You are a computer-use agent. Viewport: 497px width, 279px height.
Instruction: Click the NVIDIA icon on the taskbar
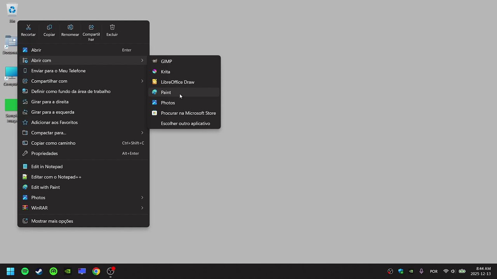click(68, 271)
